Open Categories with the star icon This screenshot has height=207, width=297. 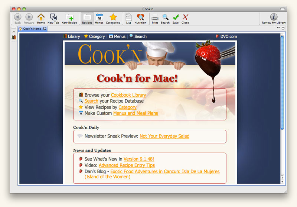point(113,19)
